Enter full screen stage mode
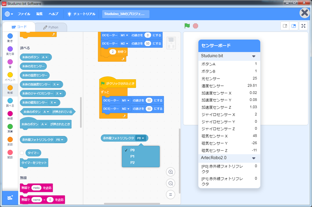The image size is (312, 207). click(x=303, y=26)
